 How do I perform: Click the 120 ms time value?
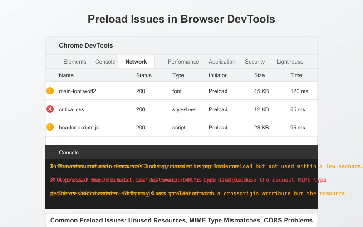[x=299, y=91]
